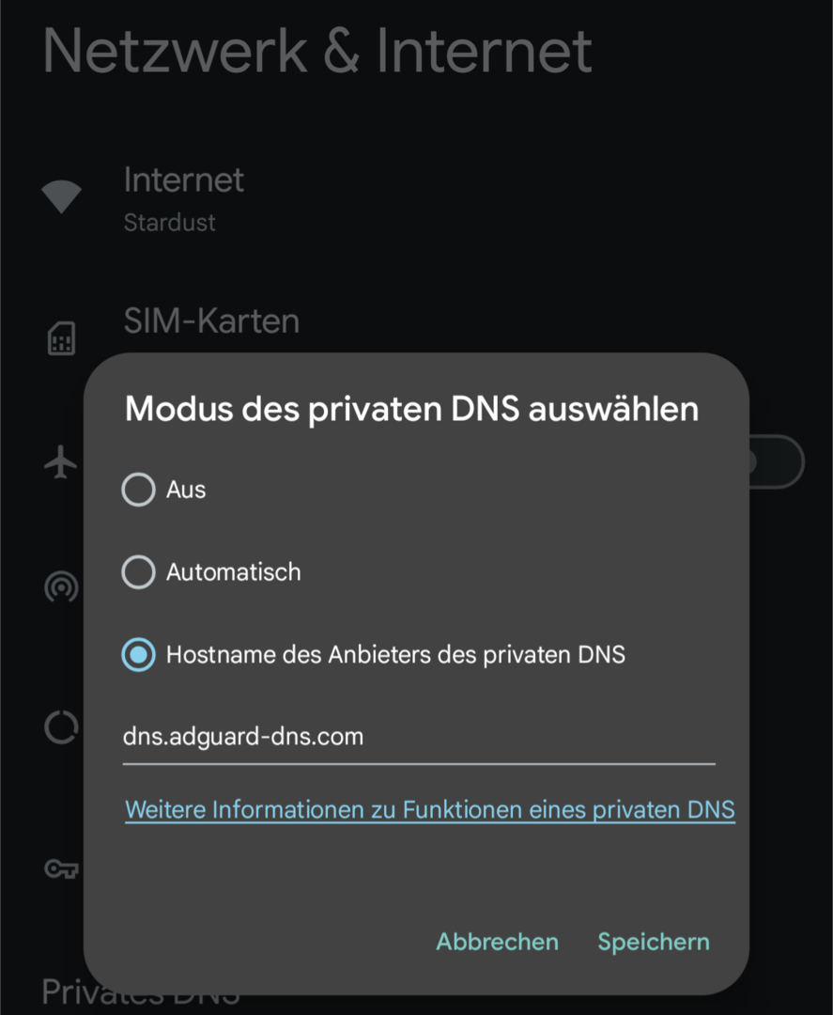Tap the airplane mode icon

click(61, 462)
